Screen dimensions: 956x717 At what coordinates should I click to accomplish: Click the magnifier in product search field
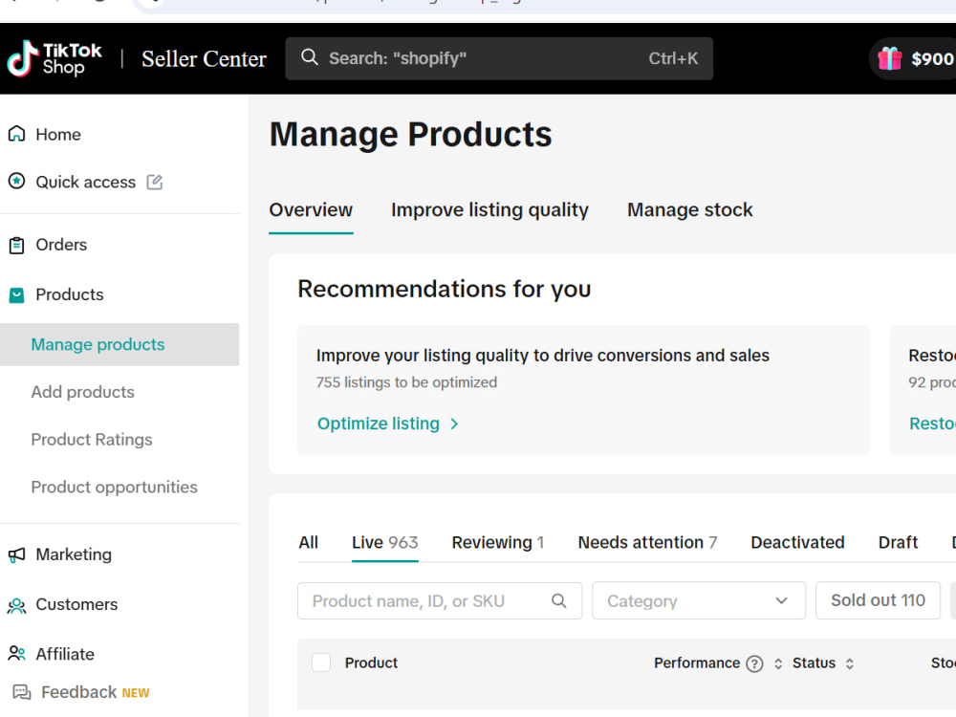[559, 601]
